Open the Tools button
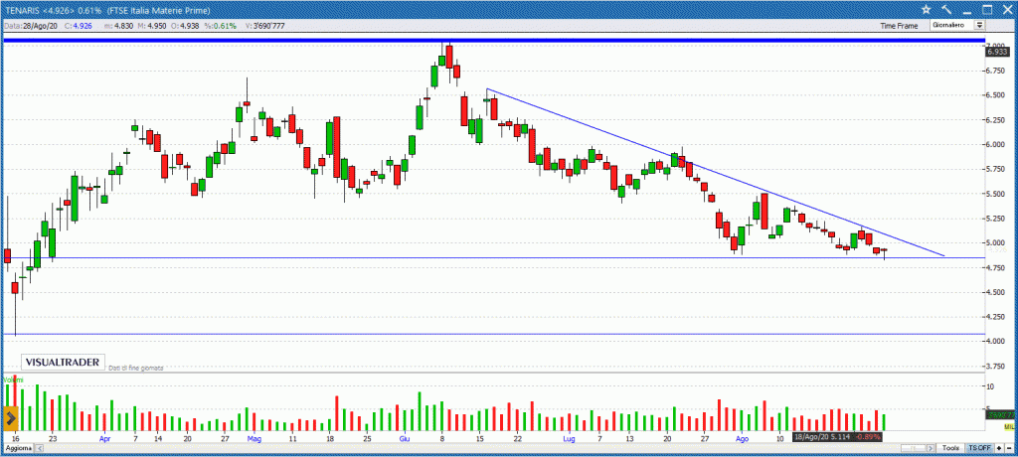The height and width of the screenshot is (457, 1018). click(x=951, y=449)
